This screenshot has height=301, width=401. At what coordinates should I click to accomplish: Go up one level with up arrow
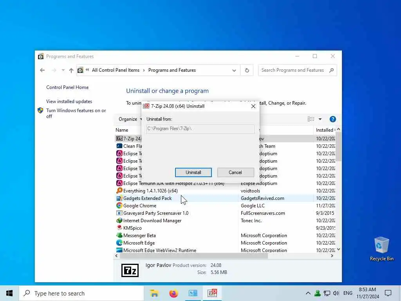pyautogui.click(x=71, y=70)
